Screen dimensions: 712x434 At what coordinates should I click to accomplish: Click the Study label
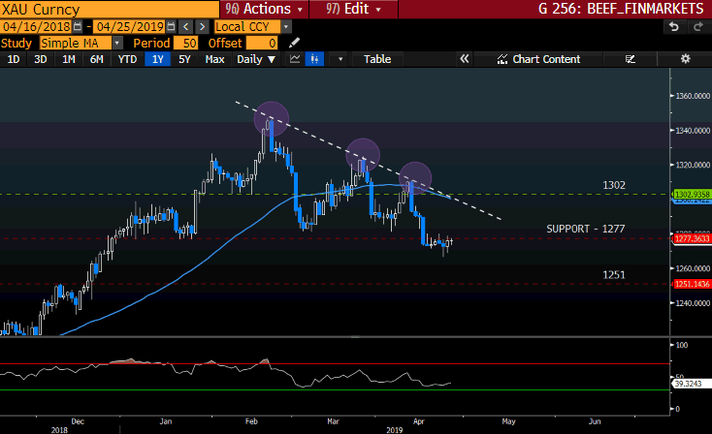coord(16,43)
